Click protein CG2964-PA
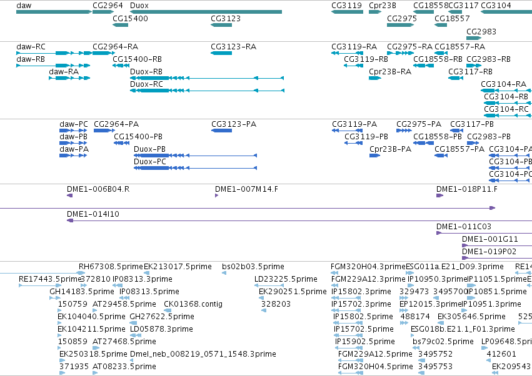Screen dimensions: 532x376 pyautogui.click(x=104, y=131)
